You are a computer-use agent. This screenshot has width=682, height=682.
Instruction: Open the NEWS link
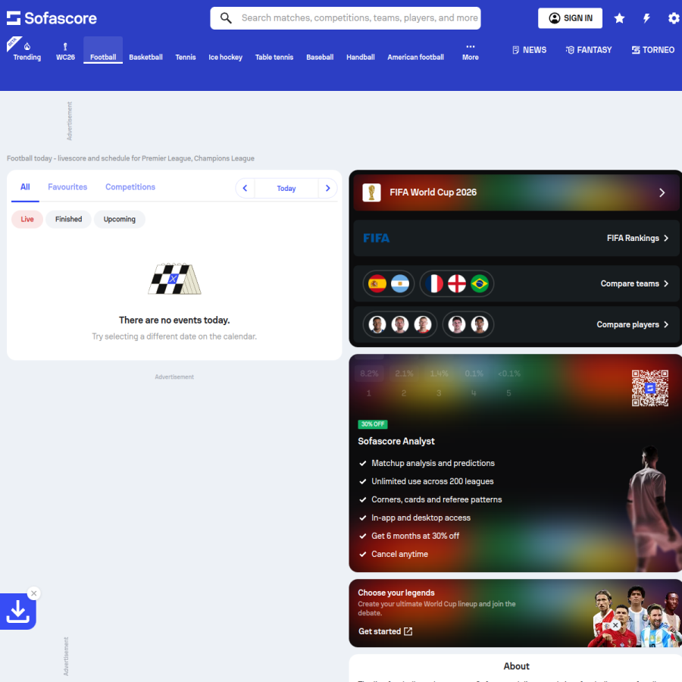pyautogui.click(x=529, y=50)
